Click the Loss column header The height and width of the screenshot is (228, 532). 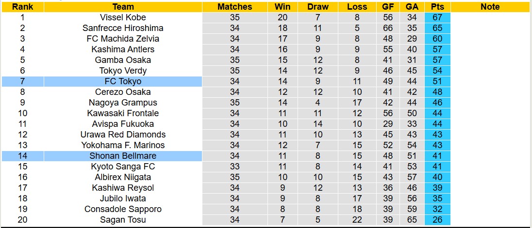pyautogui.click(x=357, y=7)
